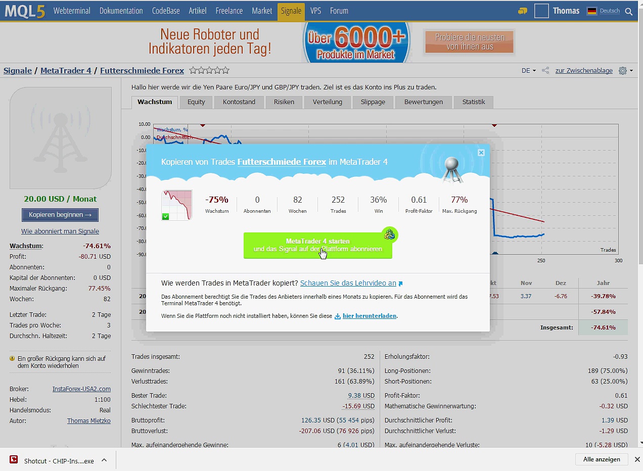Expand Shotcut download item menu

pyautogui.click(x=104, y=460)
